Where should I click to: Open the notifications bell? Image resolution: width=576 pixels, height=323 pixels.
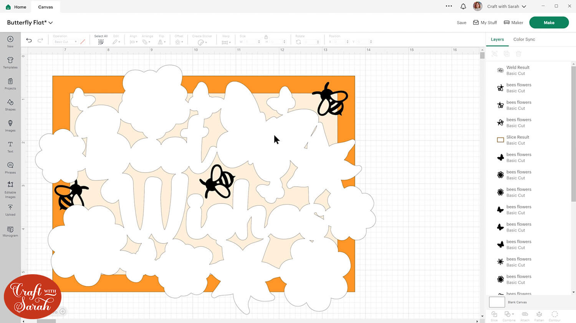[x=463, y=7]
